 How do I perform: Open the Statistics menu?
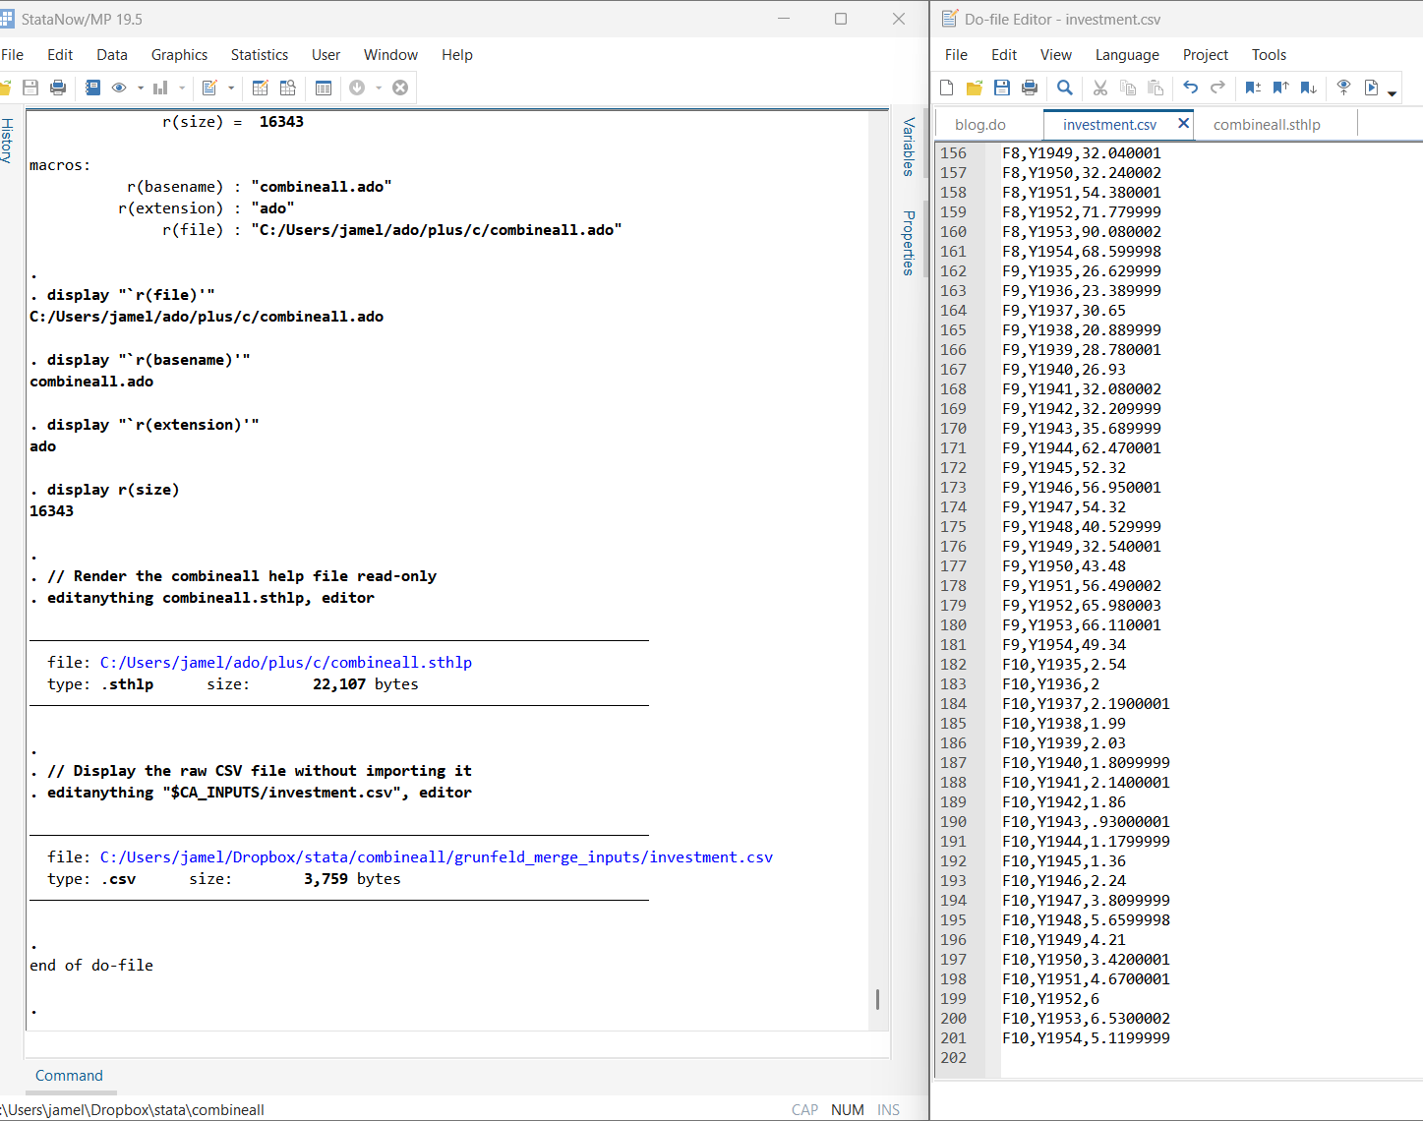click(260, 55)
